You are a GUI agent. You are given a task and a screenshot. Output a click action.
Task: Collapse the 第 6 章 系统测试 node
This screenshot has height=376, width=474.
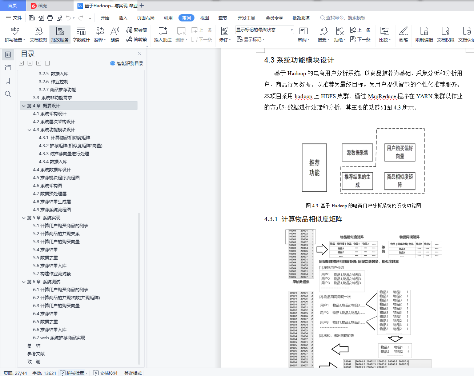(x=24, y=282)
